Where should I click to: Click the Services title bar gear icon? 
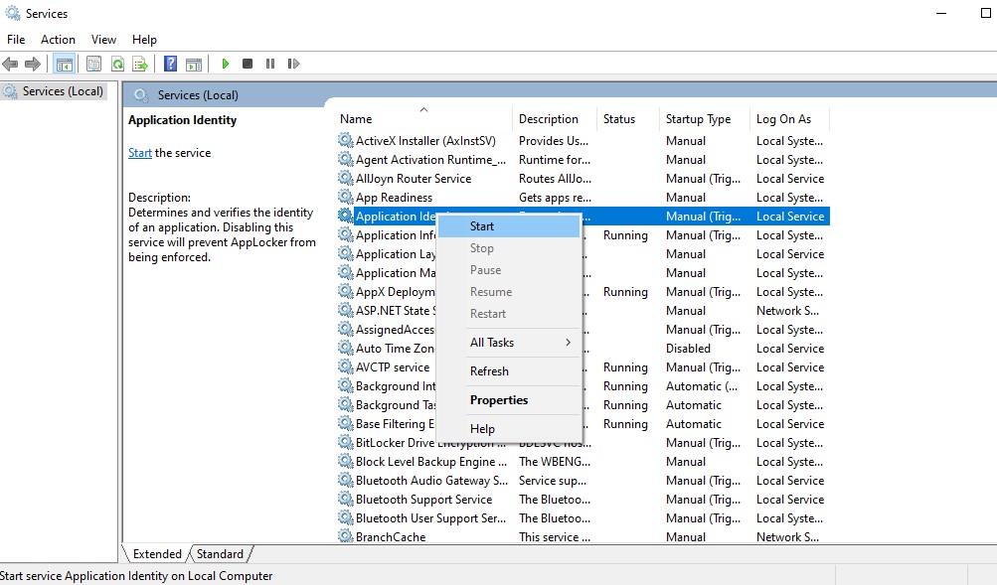[12, 13]
